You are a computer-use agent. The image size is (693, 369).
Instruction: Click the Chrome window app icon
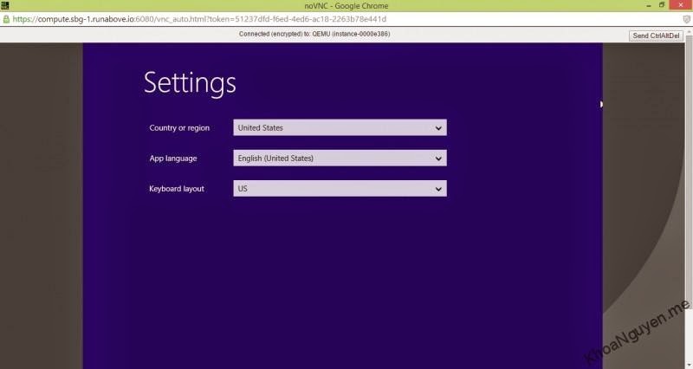5,5
